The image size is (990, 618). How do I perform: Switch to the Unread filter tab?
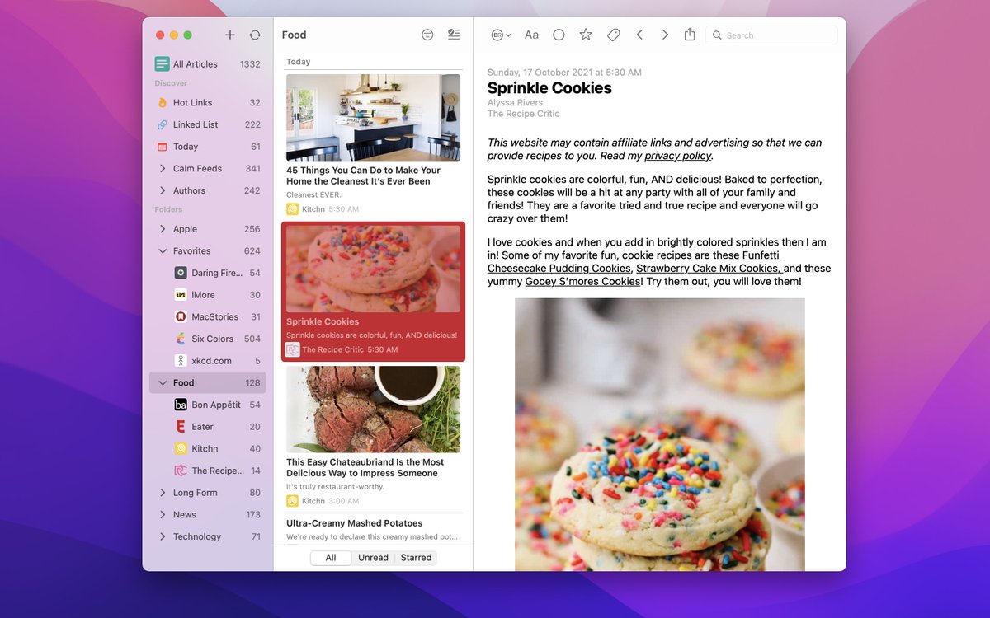[373, 558]
